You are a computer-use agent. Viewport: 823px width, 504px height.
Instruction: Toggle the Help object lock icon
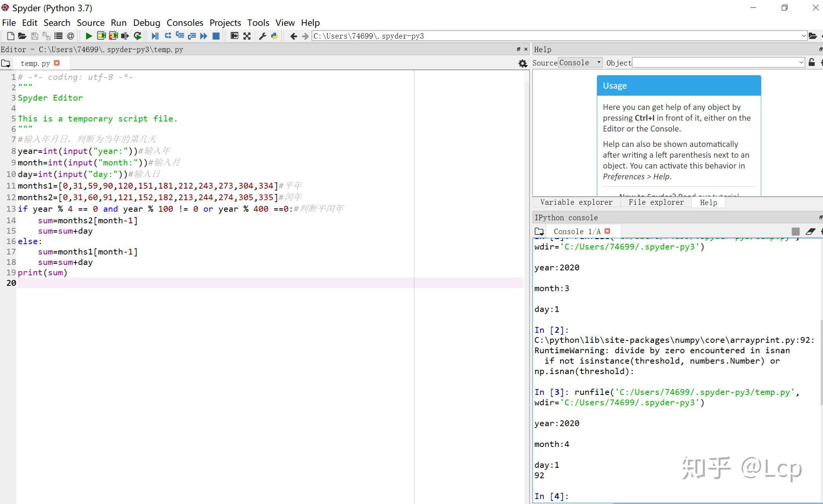coord(812,63)
